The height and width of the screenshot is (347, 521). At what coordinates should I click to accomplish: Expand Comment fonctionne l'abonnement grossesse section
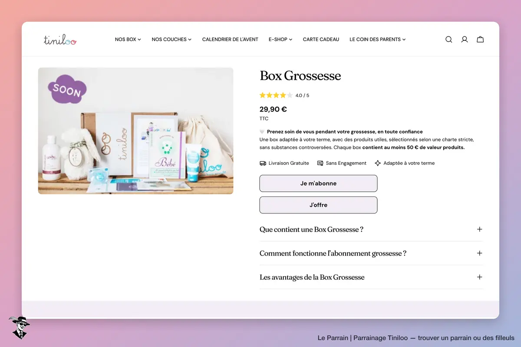click(371, 253)
